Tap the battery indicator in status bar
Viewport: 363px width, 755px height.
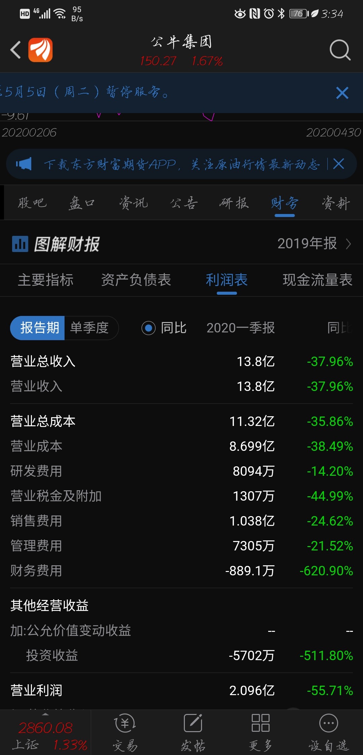click(x=299, y=14)
